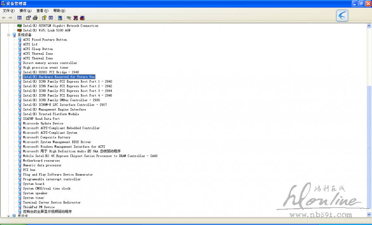Select 'PCI Express Root Port 3 - 2944'
This screenshot has width=372, height=225.
point(68,91)
